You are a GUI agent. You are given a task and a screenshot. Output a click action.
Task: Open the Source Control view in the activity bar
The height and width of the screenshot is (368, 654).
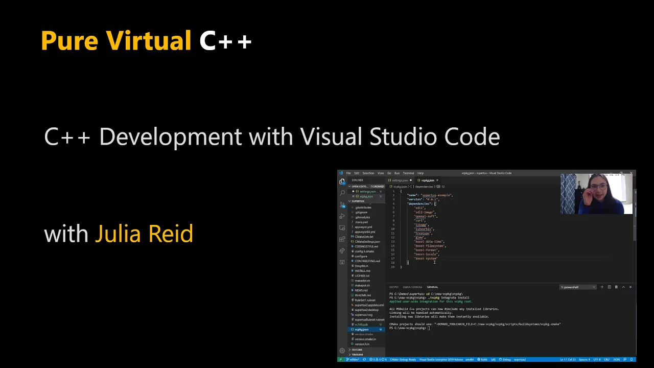pos(342,204)
